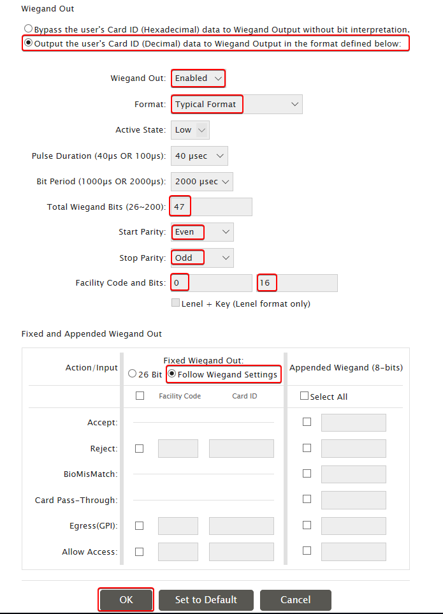Open the Active State Low dropdown
443x614 pixels.
tap(190, 130)
